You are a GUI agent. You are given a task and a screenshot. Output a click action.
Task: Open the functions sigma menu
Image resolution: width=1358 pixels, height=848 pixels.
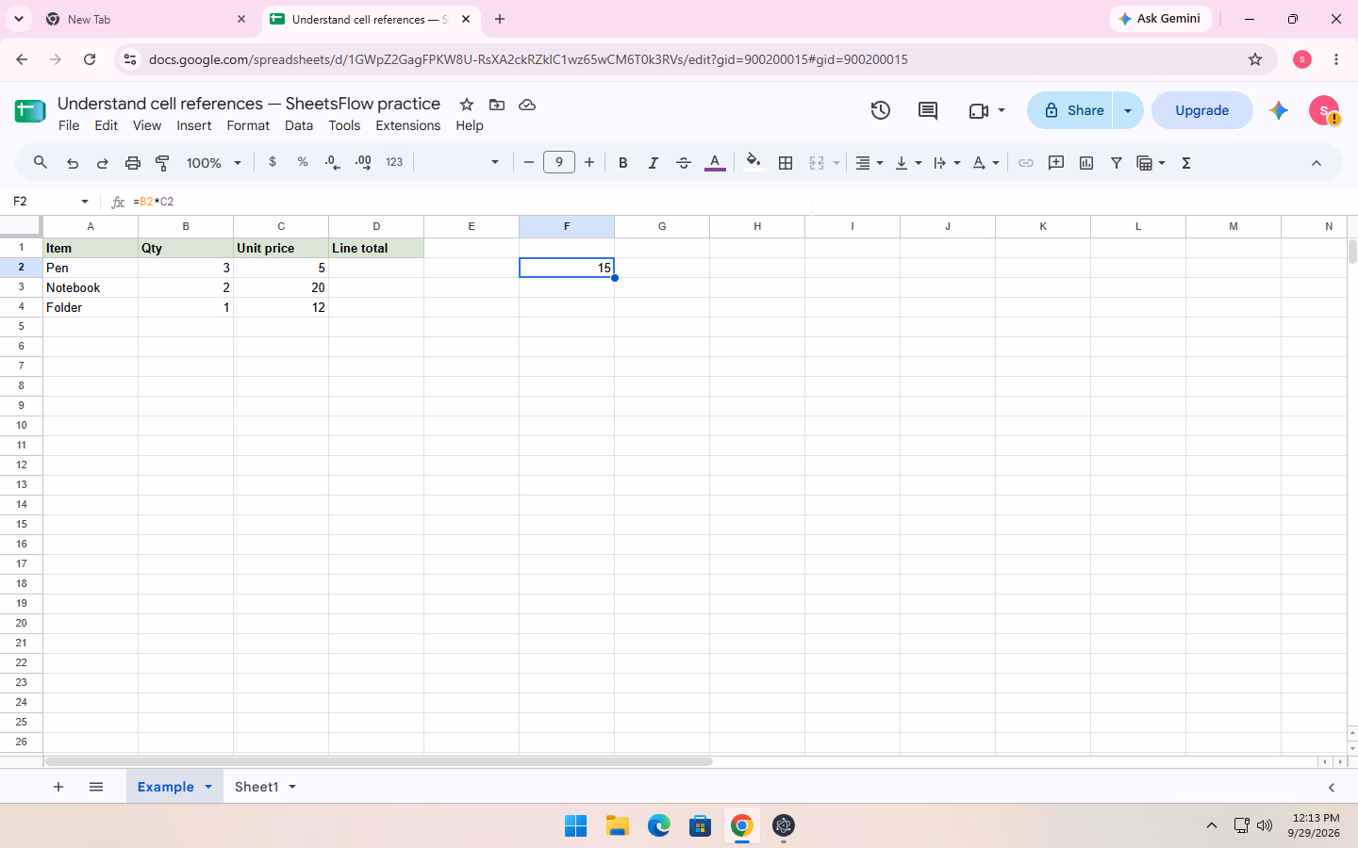click(x=1186, y=163)
